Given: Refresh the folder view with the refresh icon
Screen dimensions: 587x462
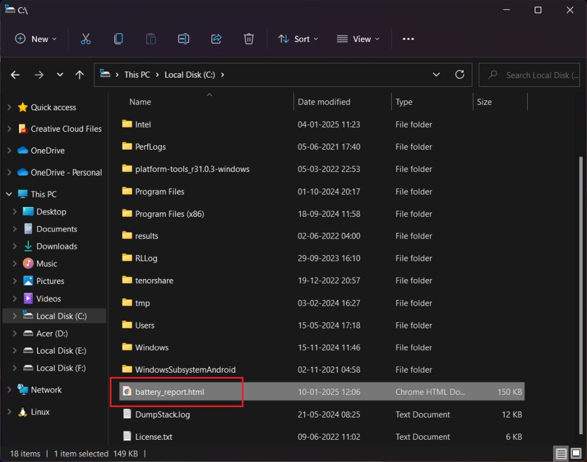Looking at the screenshot, I should click(x=459, y=74).
